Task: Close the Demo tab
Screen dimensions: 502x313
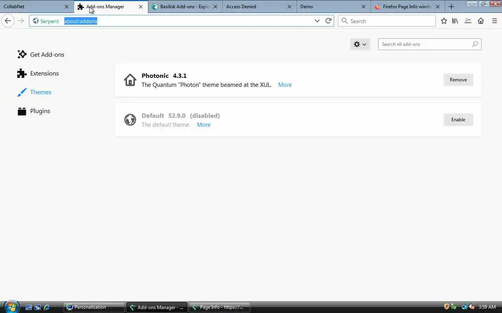Action: [364, 7]
